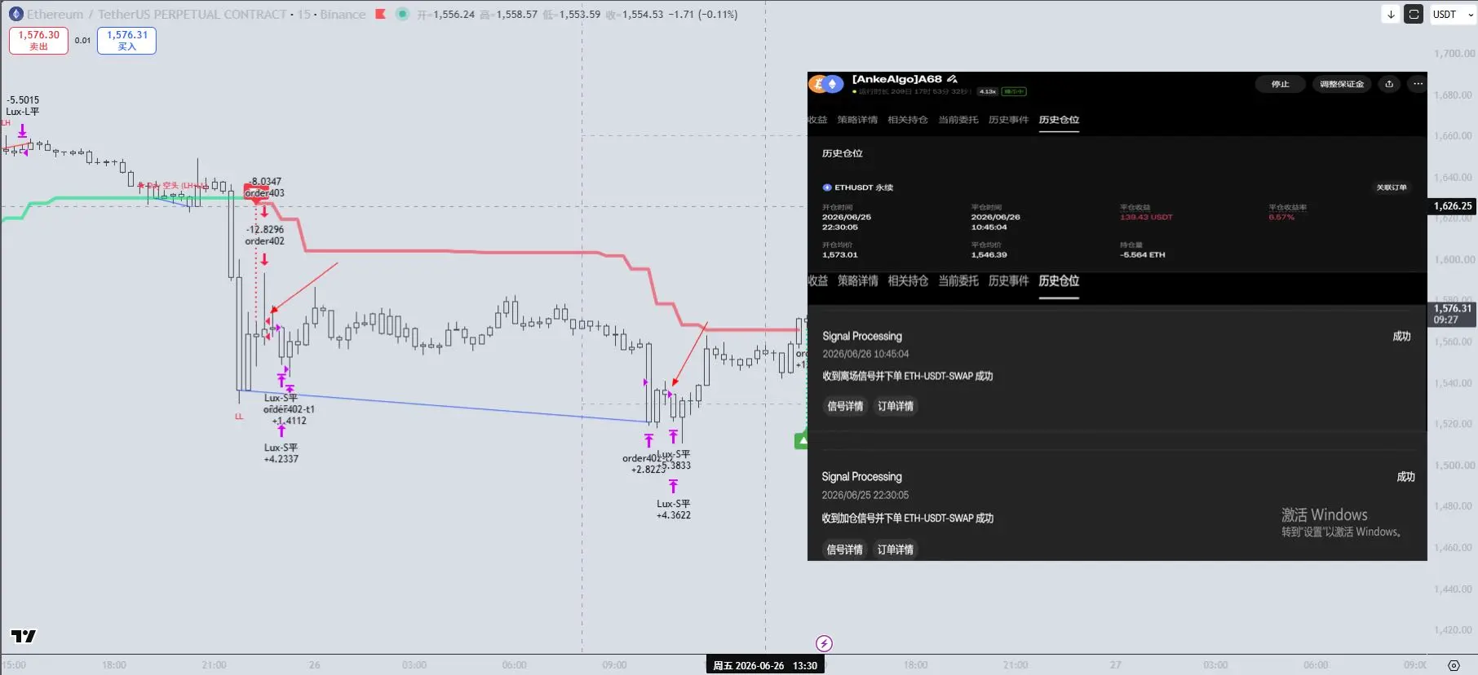The width and height of the screenshot is (1478, 675).
Task: Click the 15 interval label in chart title
Action: pos(303,14)
